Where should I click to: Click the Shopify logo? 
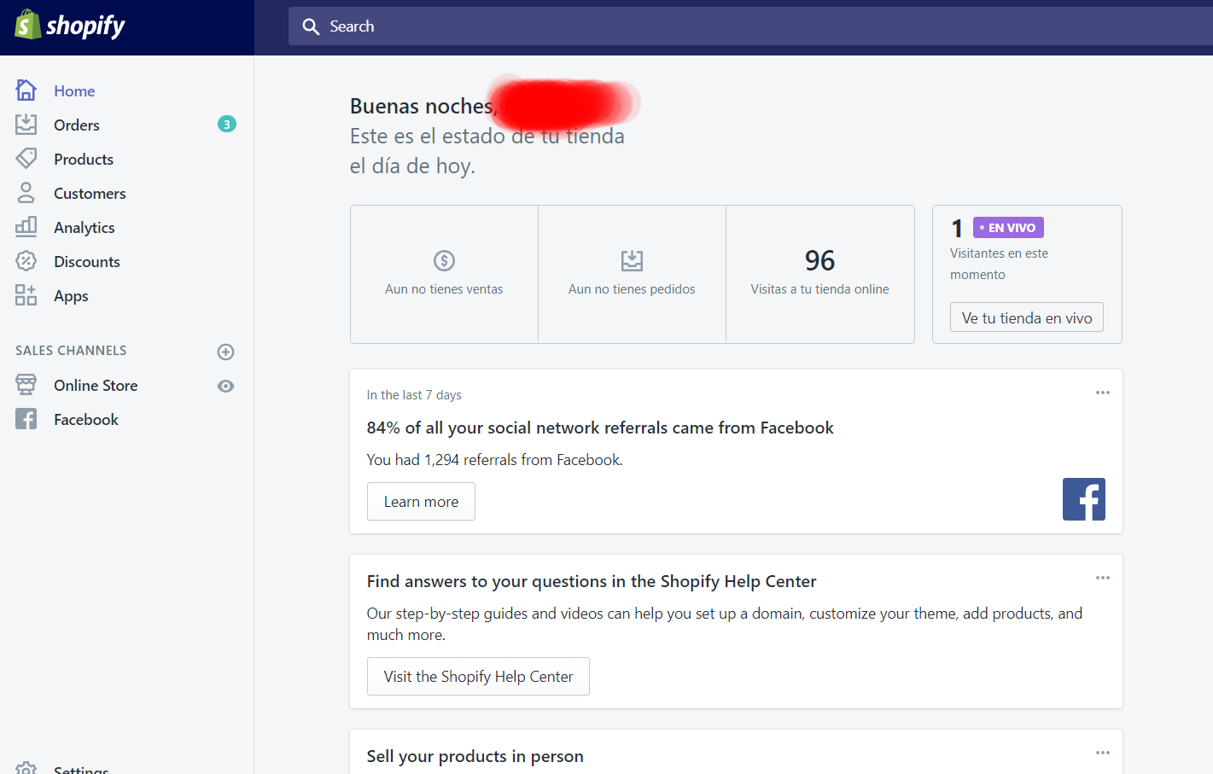point(70,26)
